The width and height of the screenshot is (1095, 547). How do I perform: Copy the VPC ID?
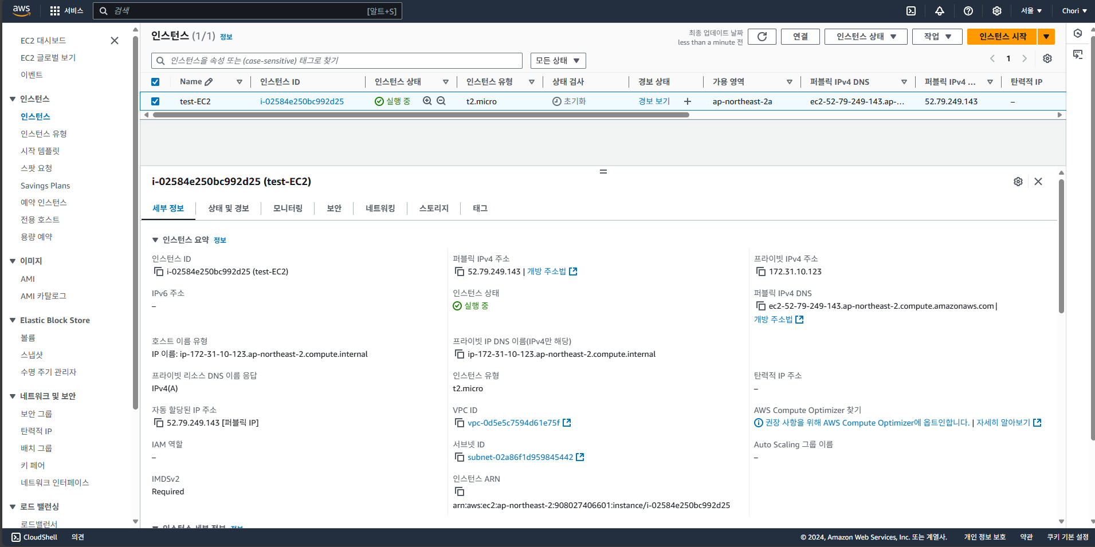tap(460, 423)
